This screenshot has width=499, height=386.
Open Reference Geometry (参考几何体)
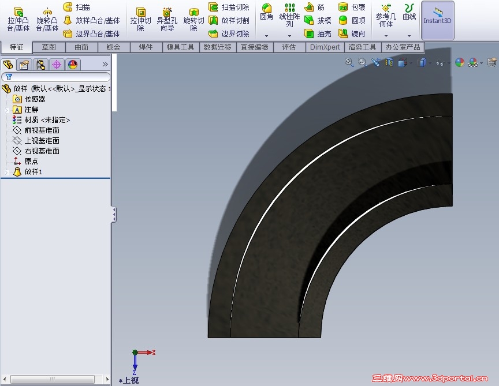pyautogui.click(x=386, y=15)
